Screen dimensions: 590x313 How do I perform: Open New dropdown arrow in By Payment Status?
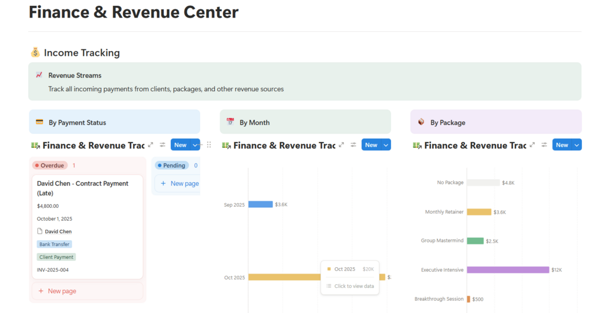[195, 145]
